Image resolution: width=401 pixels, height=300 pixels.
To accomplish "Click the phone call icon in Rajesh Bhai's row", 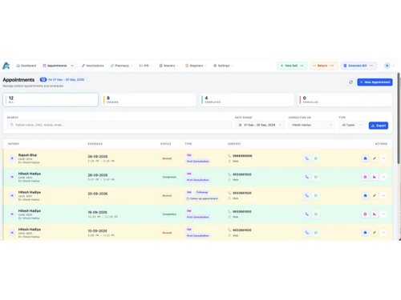I will 307,158.
